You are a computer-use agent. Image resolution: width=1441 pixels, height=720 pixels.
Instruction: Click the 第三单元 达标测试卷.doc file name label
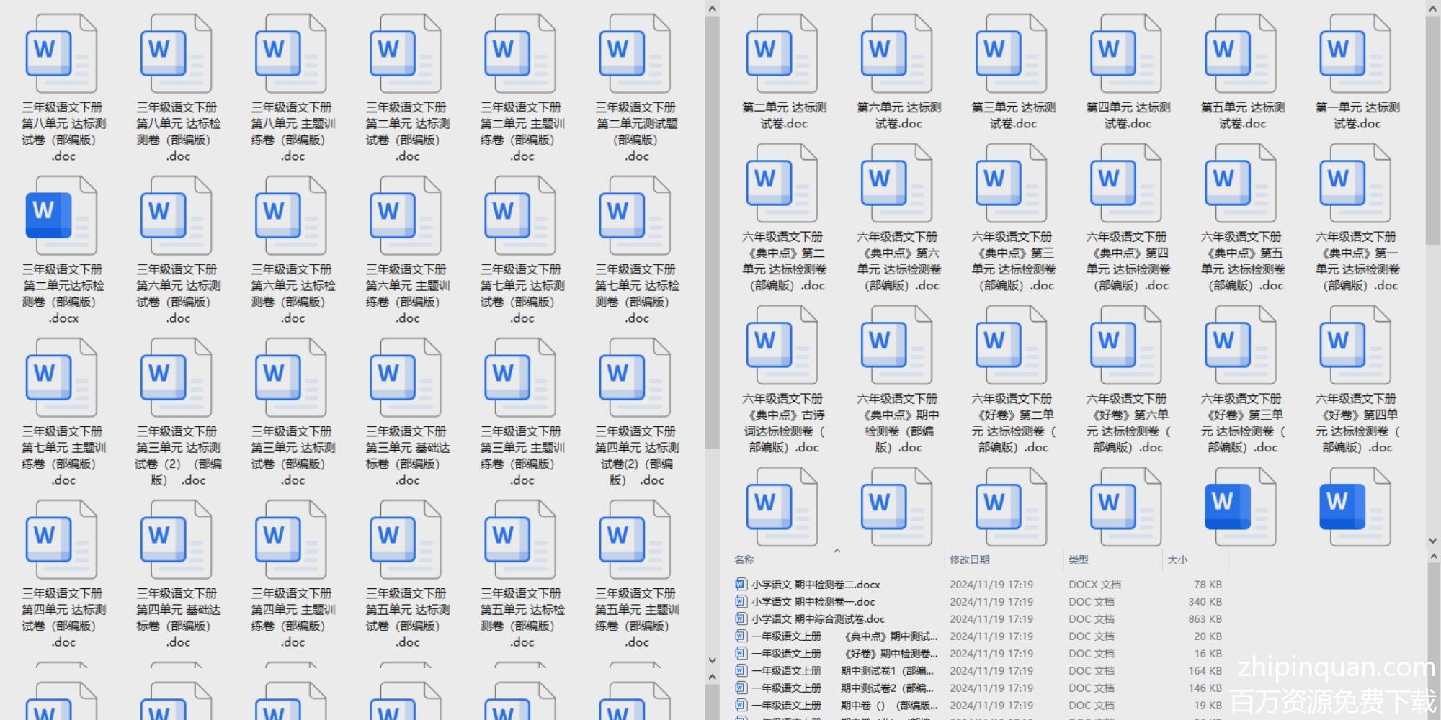(1013, 115)
